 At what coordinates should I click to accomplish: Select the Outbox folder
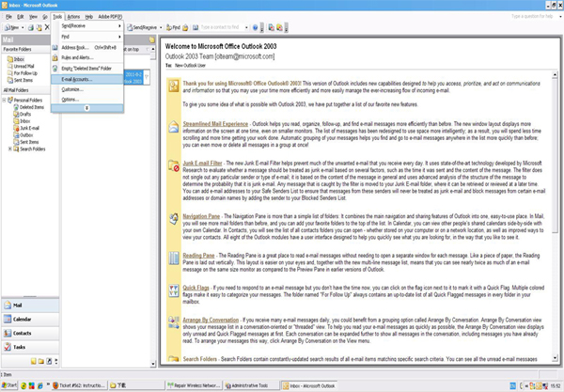pyautogui.click(x=23, y=135)
